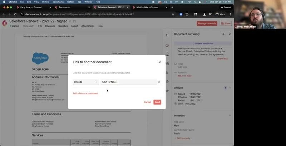Viewport: 286px width, 146px height.
Task: Click the Send button
Action: click(157, 102)
